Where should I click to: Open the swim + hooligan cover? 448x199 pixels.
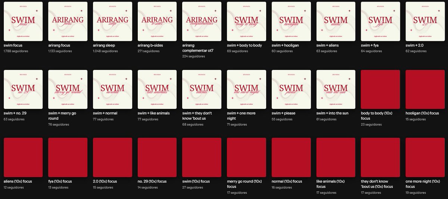point(291,22)
